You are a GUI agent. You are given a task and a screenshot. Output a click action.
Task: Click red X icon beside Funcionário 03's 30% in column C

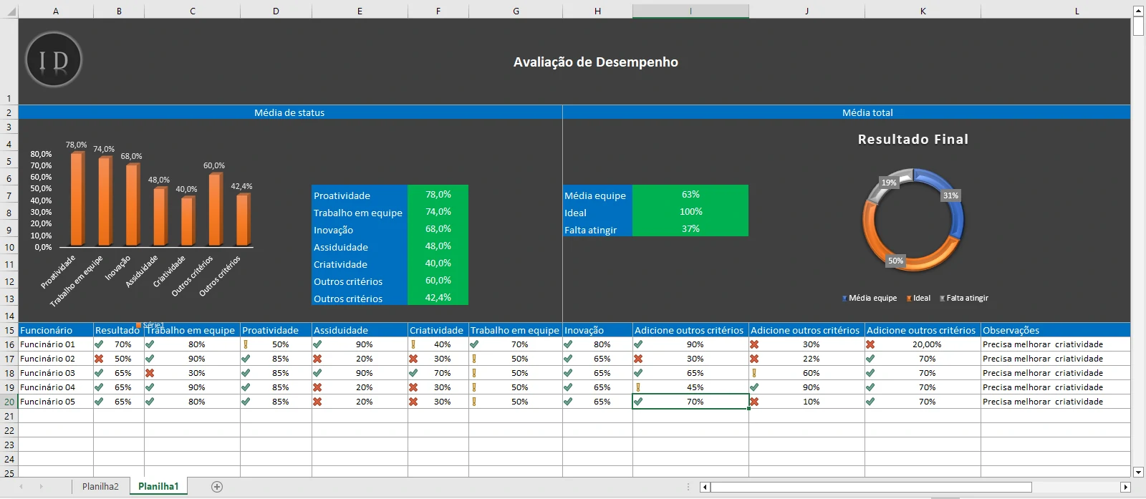[150, 373]
